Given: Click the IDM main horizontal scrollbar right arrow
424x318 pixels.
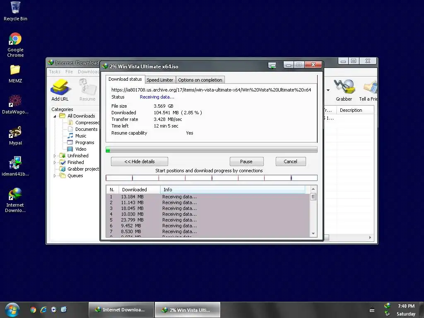Looking at the screenshot, I should point(370,237).
